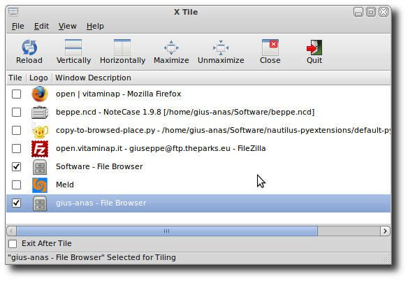
Task: Click the window resize grip in status bar
Action: click(x=386, y=259)
